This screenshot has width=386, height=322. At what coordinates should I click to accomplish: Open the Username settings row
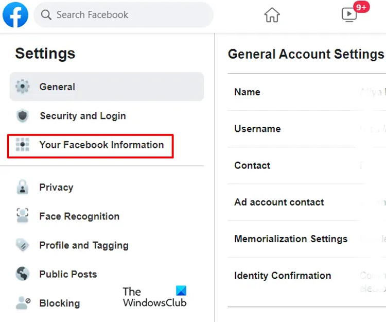307,129
